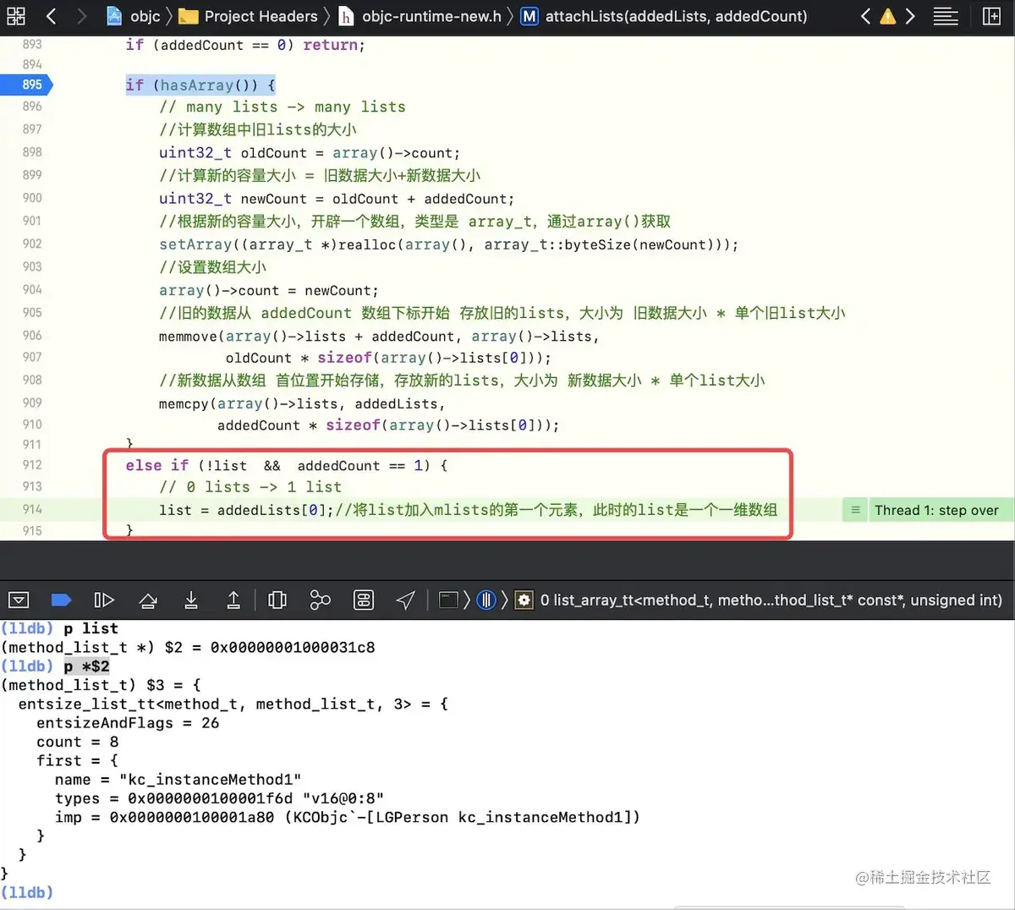Step into the function

pyautogui.click(x=191, y=600)
